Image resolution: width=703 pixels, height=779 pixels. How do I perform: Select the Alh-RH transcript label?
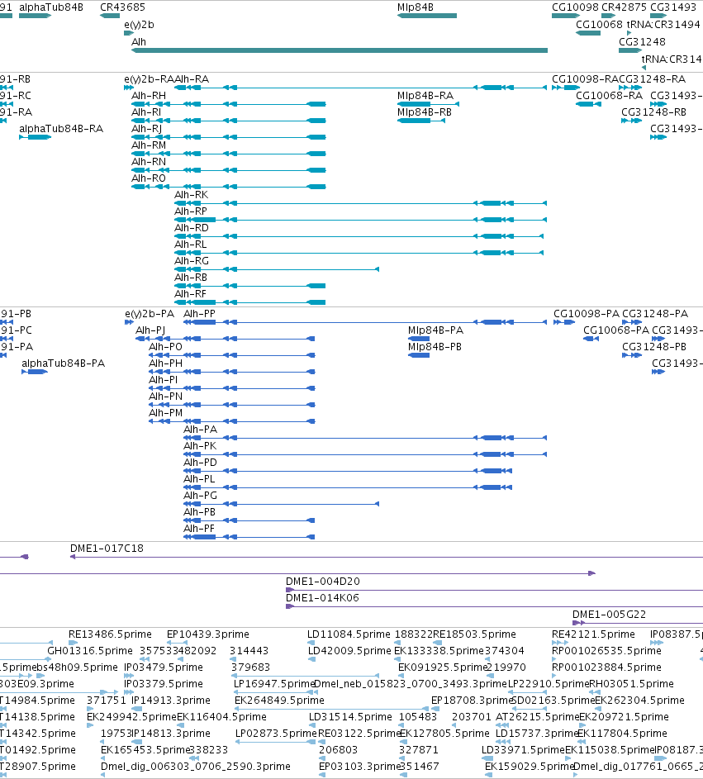coord(149,95)
